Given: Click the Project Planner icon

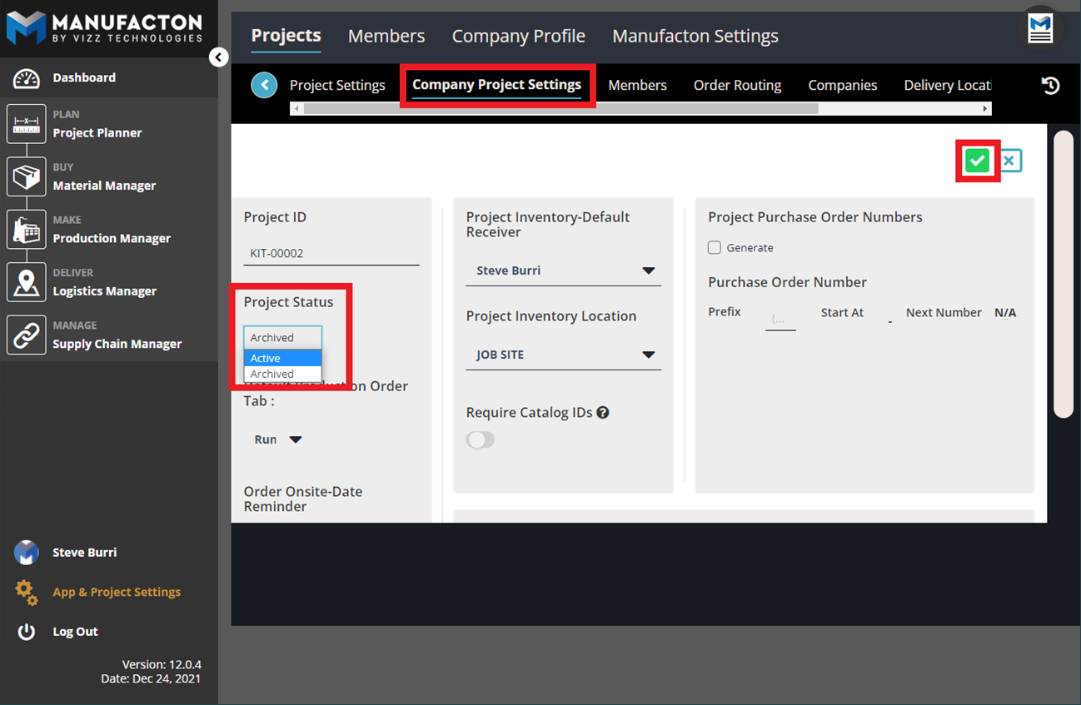Looking at the screenshot, I should (x=27, y=125).
